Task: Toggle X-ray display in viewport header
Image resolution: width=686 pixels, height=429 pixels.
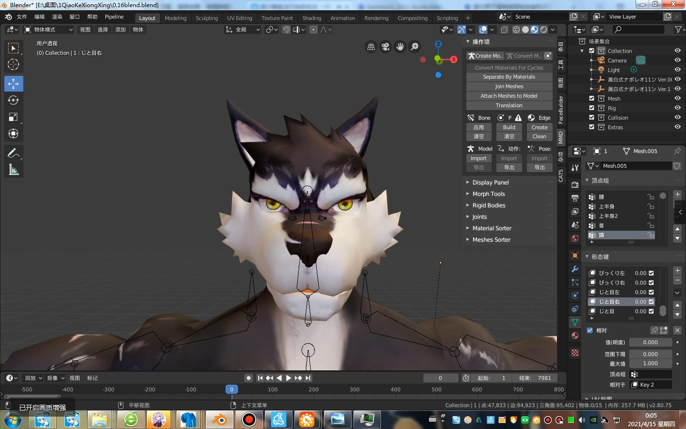Action: (x=504, y=30)
